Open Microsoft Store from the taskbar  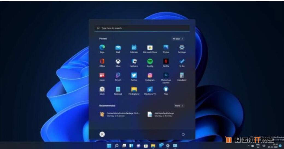coord(146,146)
